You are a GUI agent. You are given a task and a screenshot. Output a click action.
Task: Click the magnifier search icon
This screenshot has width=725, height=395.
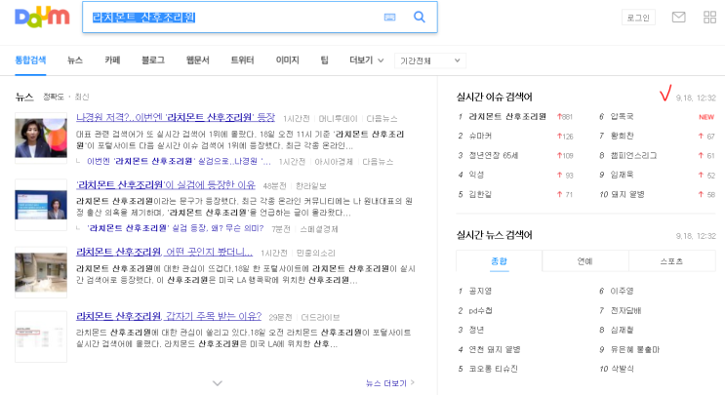[x=420, y=18]
